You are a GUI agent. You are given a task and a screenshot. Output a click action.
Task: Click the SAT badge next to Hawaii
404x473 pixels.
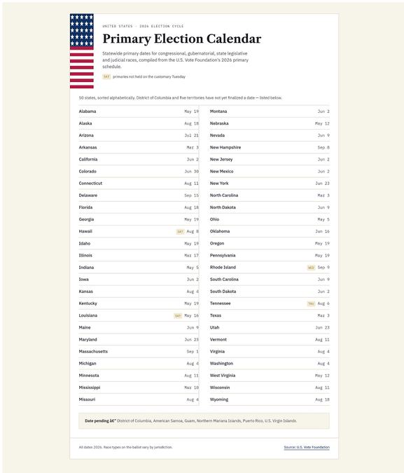coord(180,232)
